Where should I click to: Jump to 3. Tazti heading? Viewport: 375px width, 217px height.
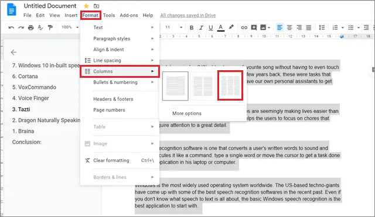[x=21, y=109]
